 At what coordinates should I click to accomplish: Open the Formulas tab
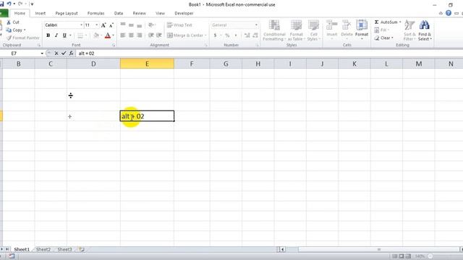coord(95,13)
